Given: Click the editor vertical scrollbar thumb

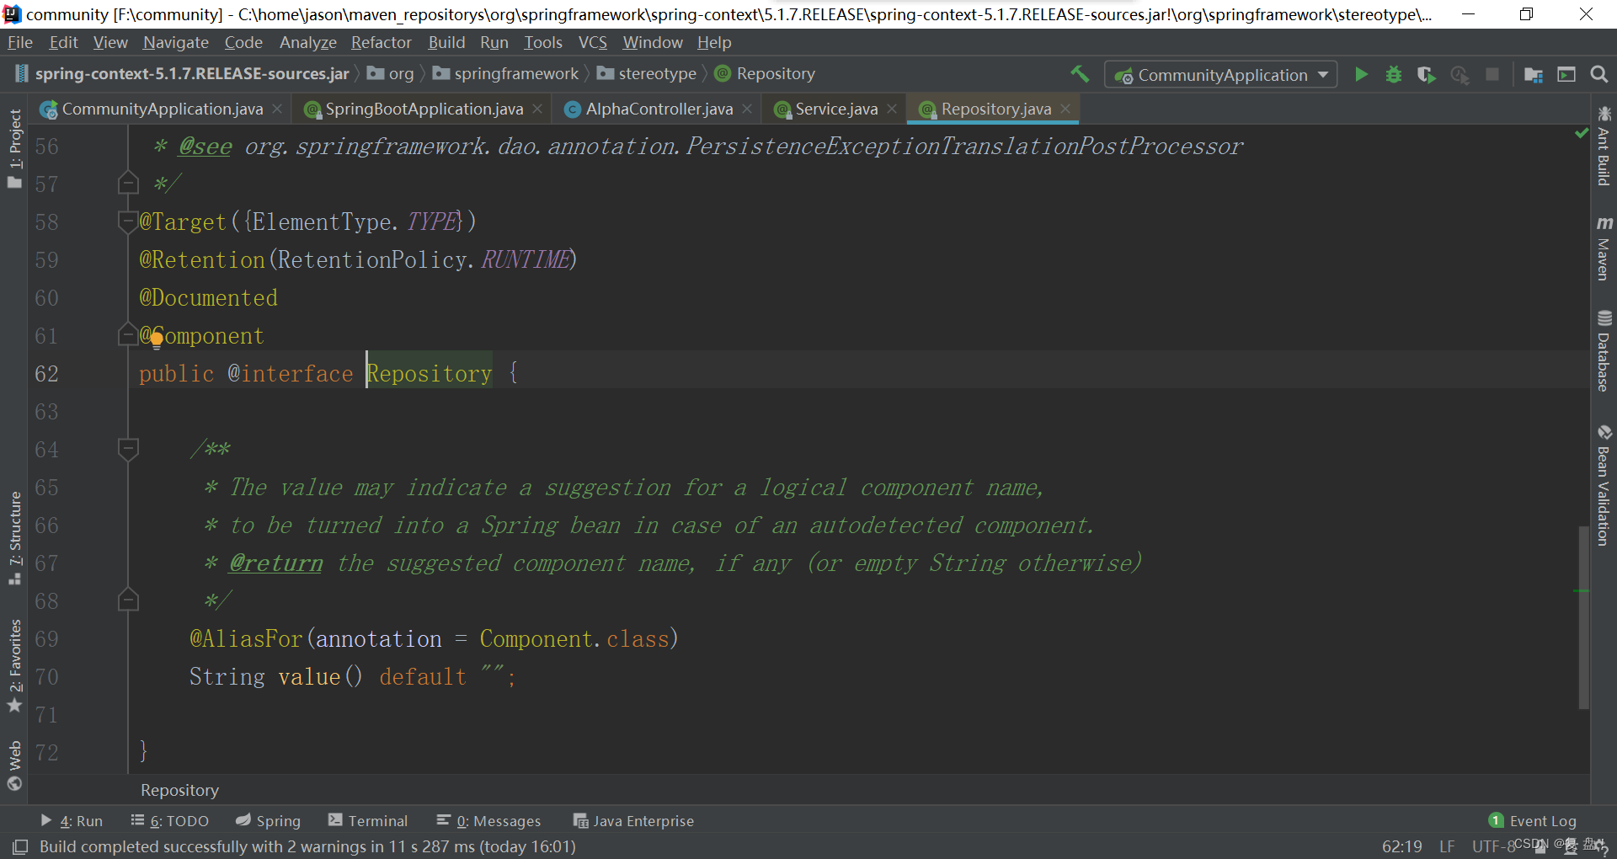Looking at the screenshot, I should 1583,617.
